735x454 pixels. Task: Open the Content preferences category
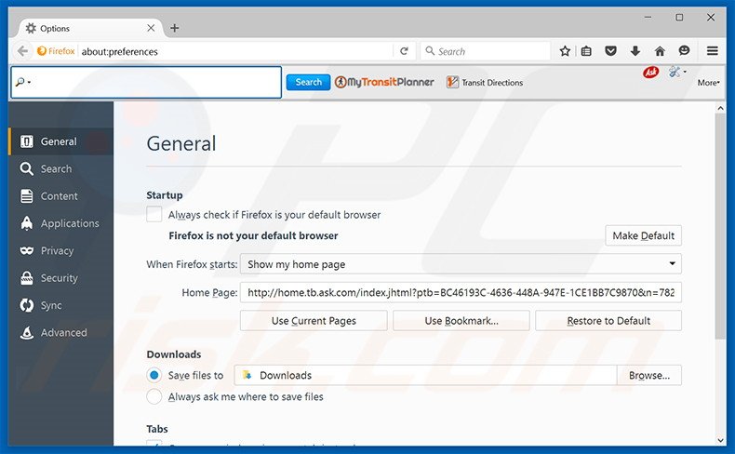(x=60, y=196)
